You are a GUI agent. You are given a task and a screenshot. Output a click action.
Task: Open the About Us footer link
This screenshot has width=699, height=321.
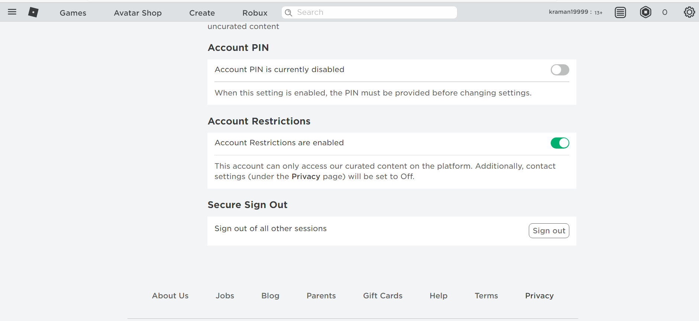click(x=170, y=296)
